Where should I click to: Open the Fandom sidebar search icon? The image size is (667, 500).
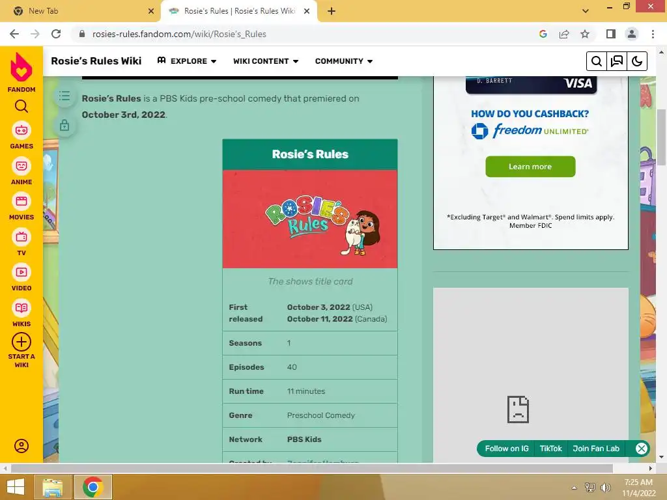[21, 106]
